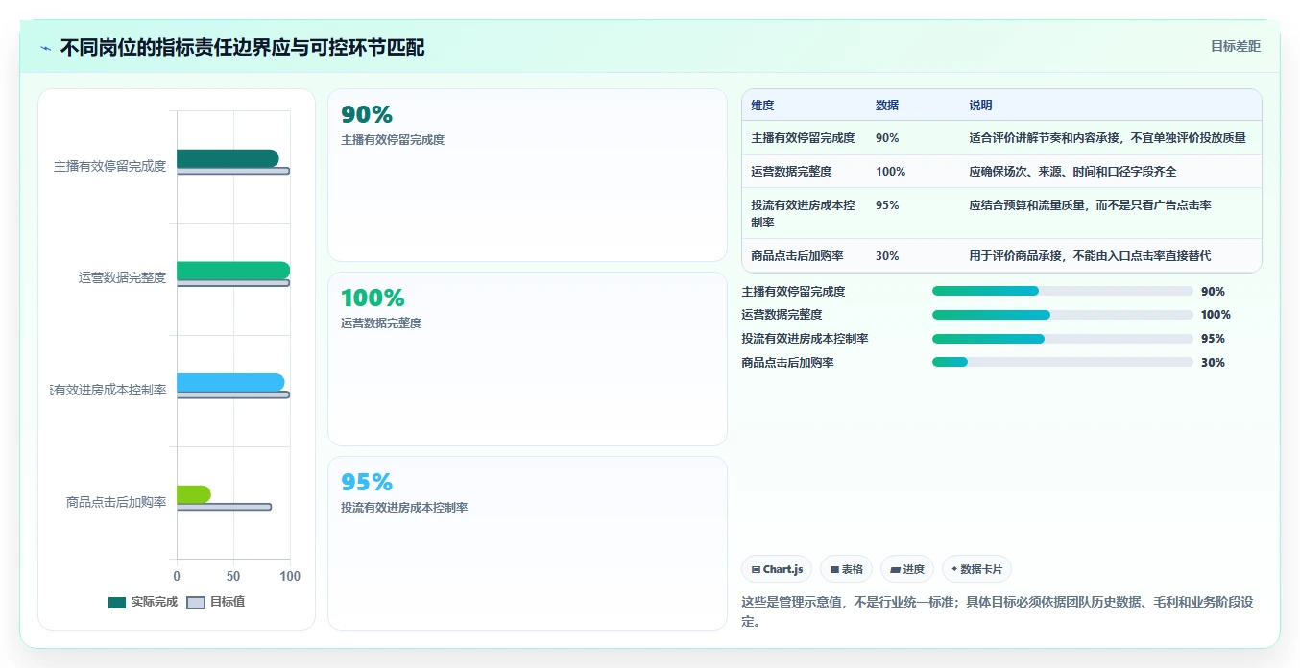Image resolution: width=1300 pixels, height=668 pixels.
Task: Click the 运营数据完整度 progress bar
Action: [x=1062, y=315]
